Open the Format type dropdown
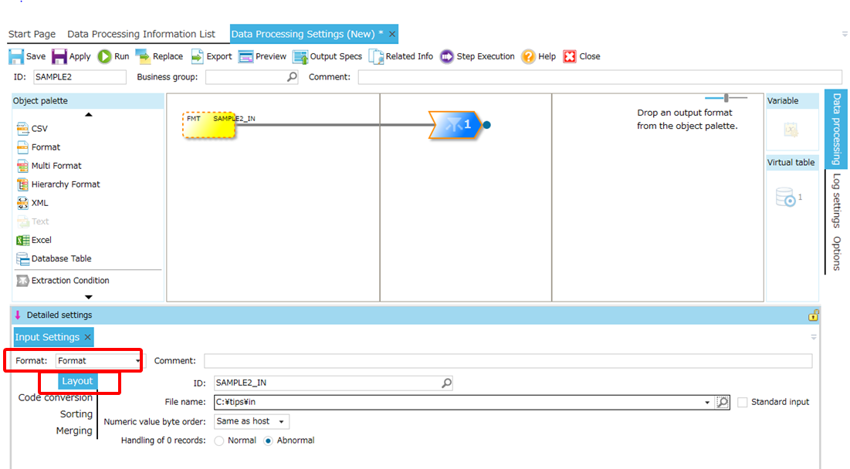The image size is (850, 469). (138, 360)
